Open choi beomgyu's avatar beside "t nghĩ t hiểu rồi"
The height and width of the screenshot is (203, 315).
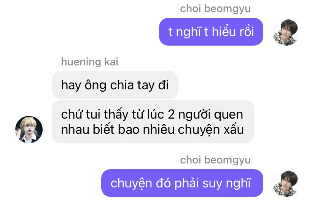(x=286, y=32)
